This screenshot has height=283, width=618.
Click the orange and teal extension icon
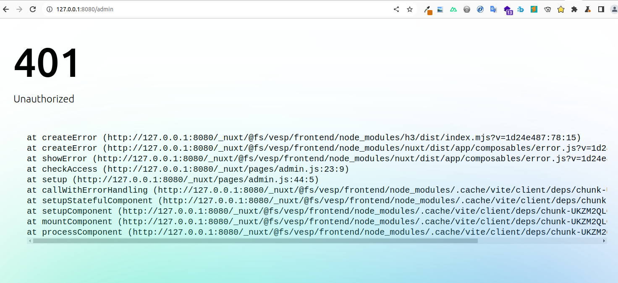[534, 9]
